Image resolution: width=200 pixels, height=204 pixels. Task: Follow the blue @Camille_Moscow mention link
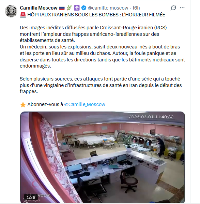(84, 104)
